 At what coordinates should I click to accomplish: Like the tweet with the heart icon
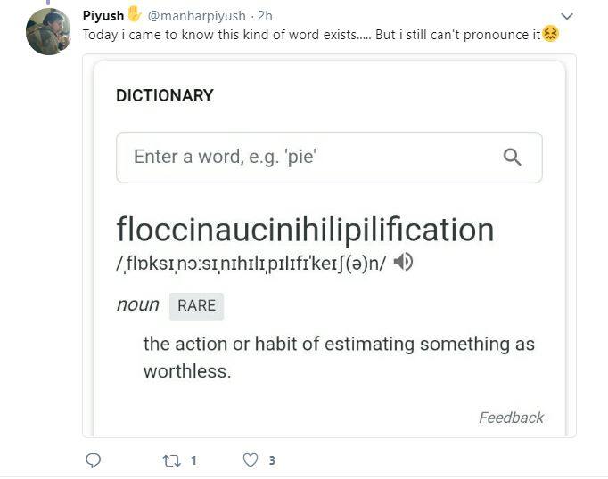coord(251,460)
